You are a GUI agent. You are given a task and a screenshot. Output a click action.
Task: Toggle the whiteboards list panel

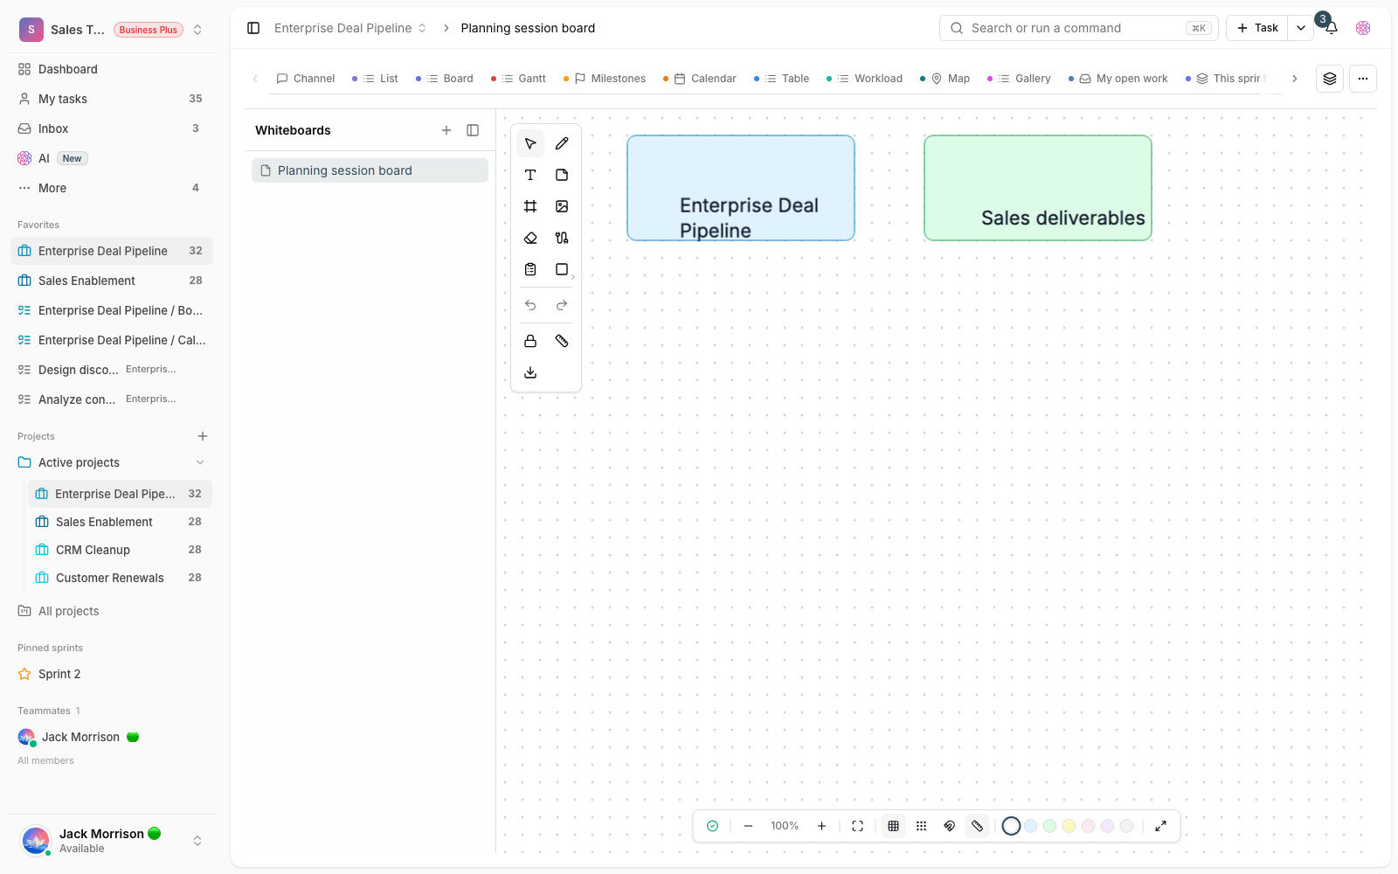click(x=473, y=130)
